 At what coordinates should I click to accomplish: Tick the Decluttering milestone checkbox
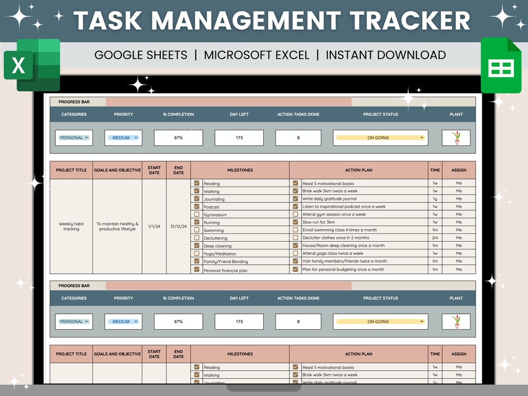coord(197,238)
